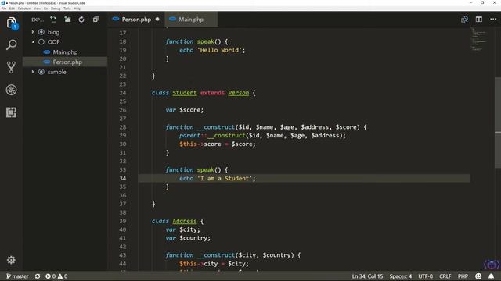Click the var $score; declaration
The image size is (501, 281).
point(185,110)
